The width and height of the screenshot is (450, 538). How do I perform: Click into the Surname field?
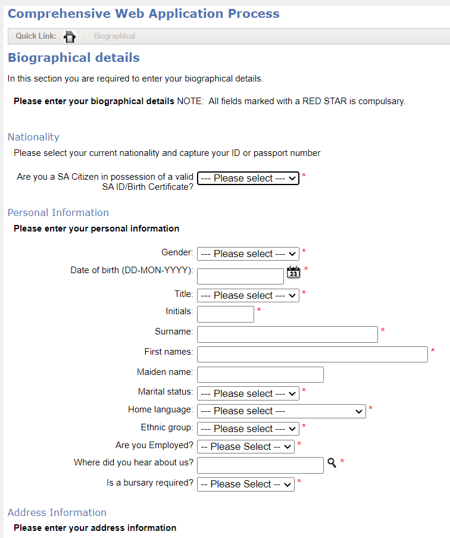(x=287, y=334)
